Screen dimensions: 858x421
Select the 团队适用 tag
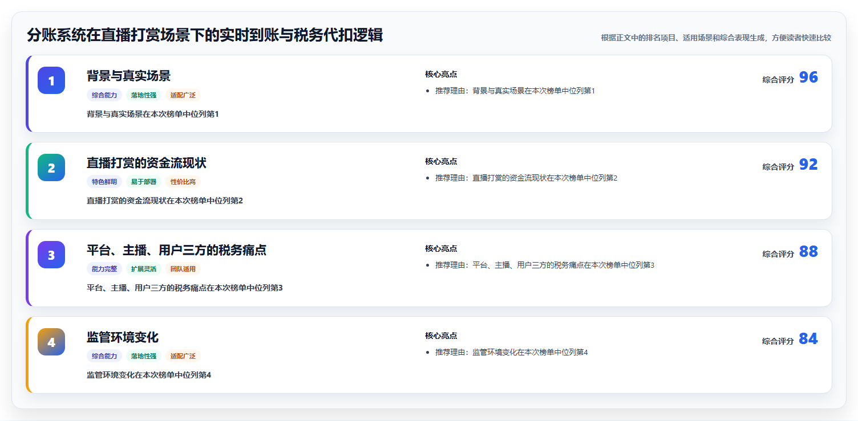pos(183,269)
